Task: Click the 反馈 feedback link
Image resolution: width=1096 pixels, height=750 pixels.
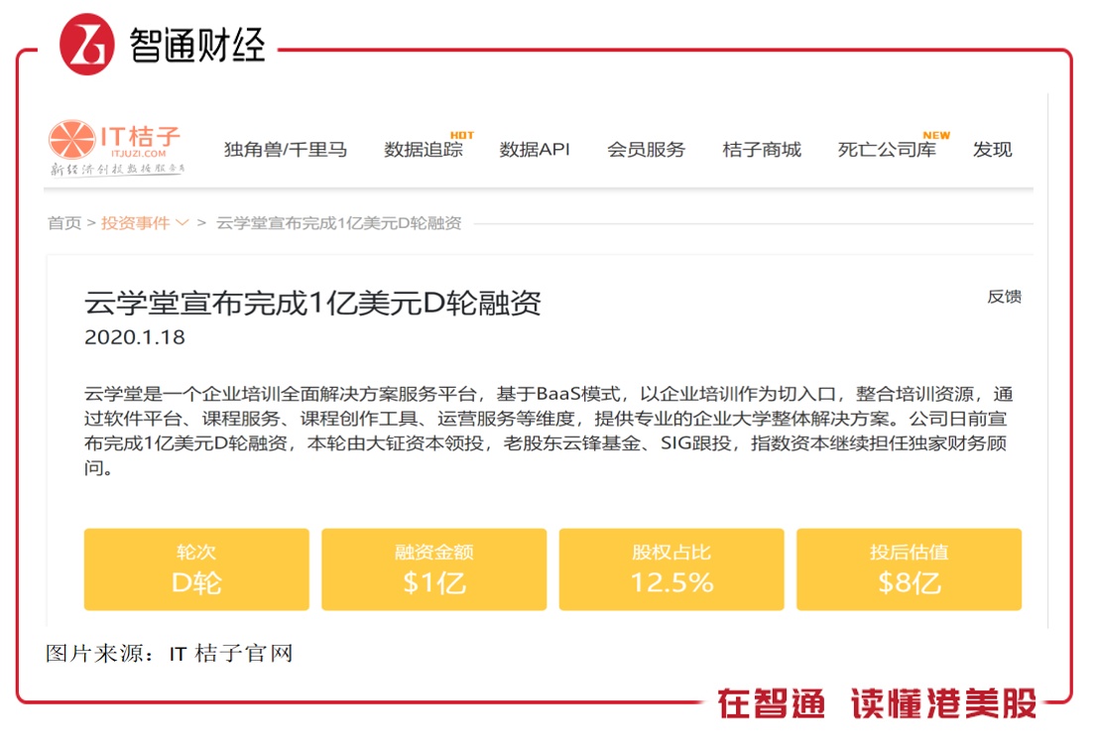Action: point(1004,297)
